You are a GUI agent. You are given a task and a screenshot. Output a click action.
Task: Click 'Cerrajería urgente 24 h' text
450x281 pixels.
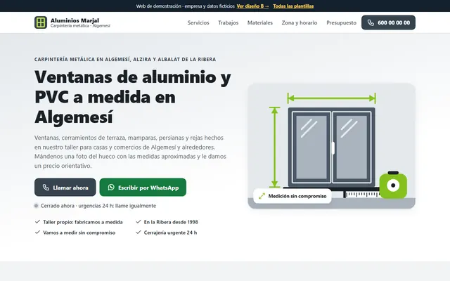(x=170, y=233)
